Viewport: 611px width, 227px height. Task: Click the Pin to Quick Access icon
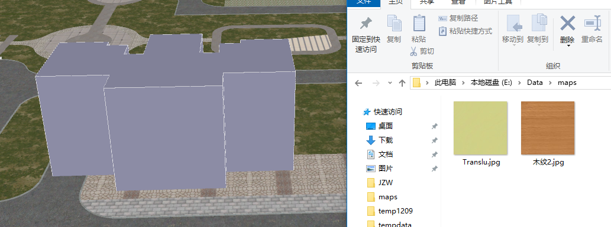[x=366, y=24]
